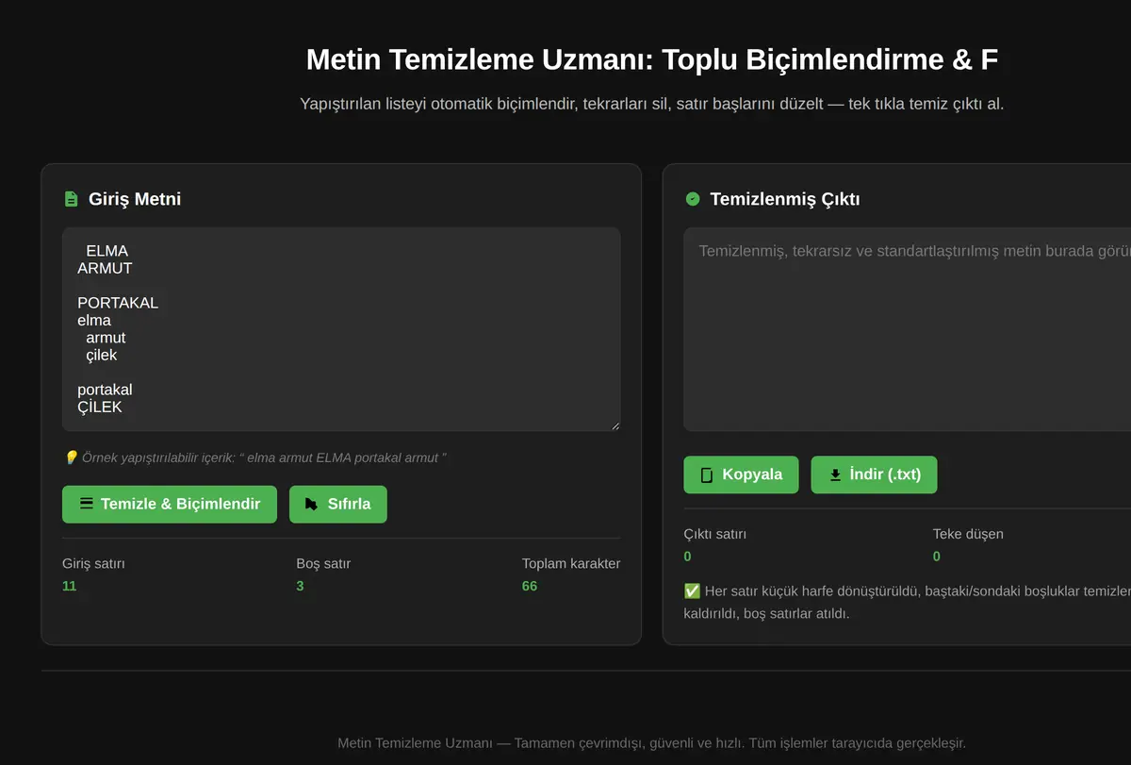Click the Kopyala copy button

741,474
